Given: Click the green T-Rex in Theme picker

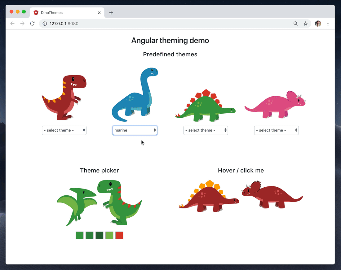Looking at the screenshot, I should pos(119,202).
